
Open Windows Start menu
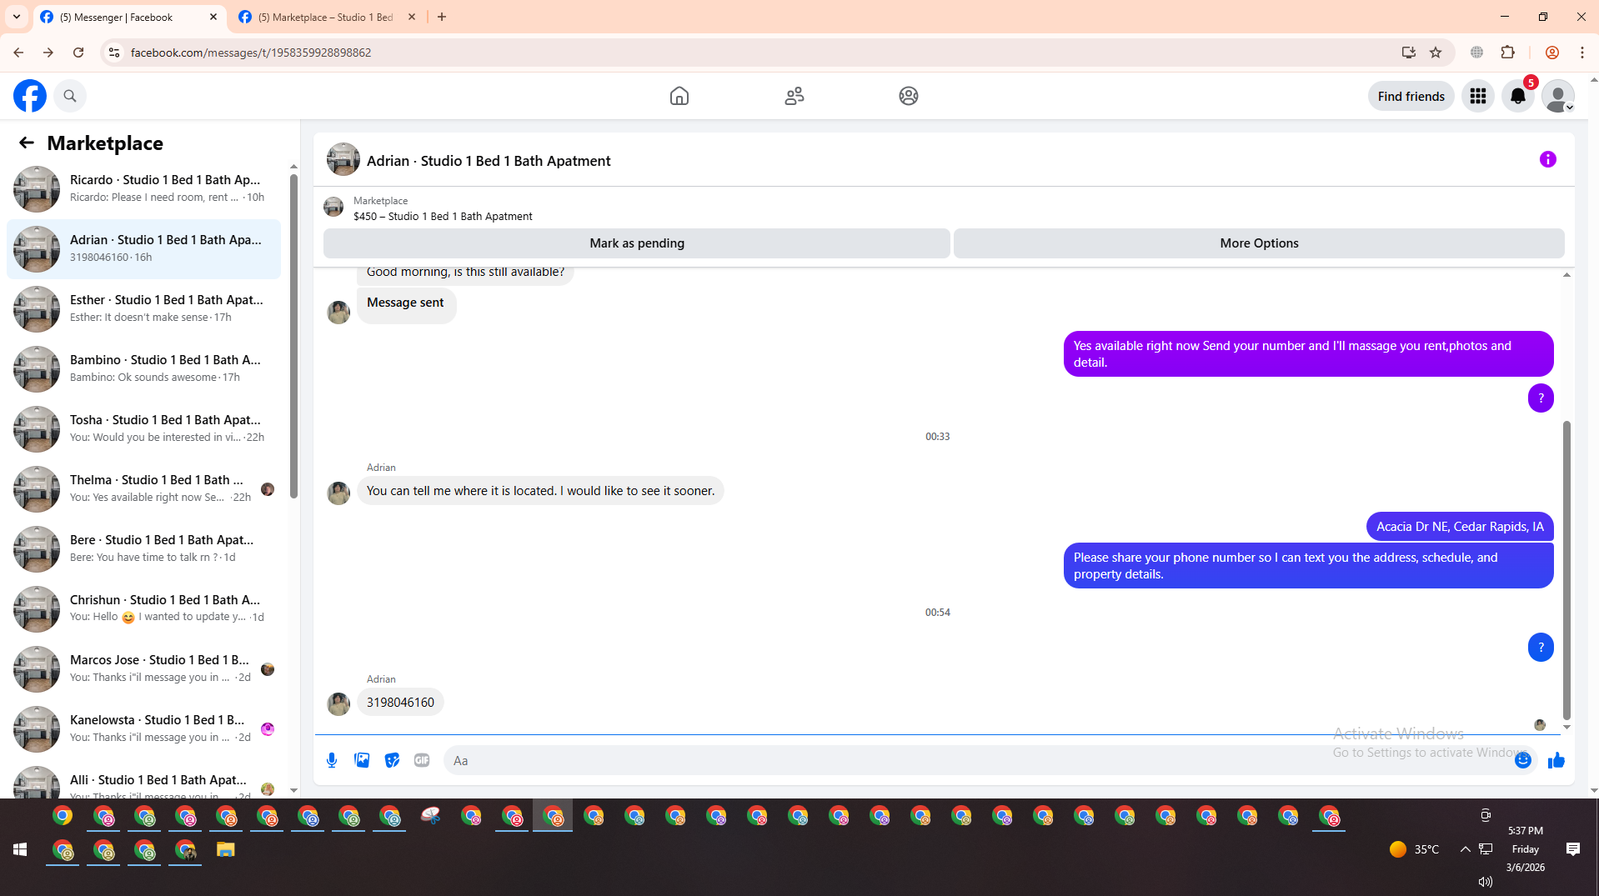[20, 849]
